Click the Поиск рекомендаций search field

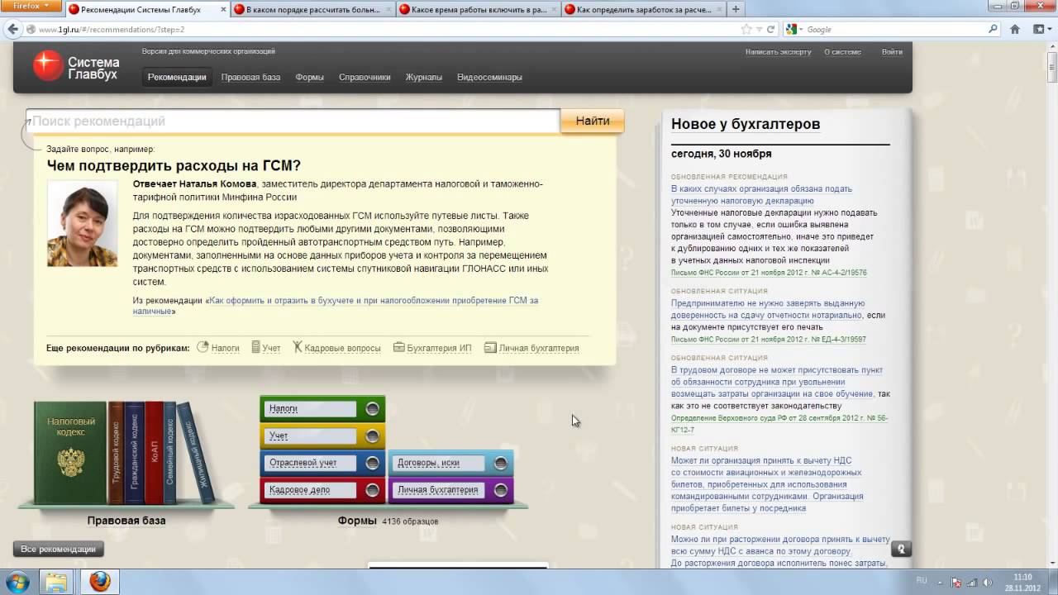tap(293, 121)
